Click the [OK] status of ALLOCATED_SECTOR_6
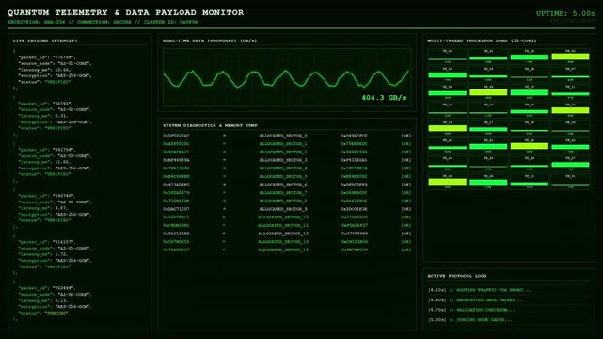The width and height of the screenshot is (603, 339). [406, 185]
